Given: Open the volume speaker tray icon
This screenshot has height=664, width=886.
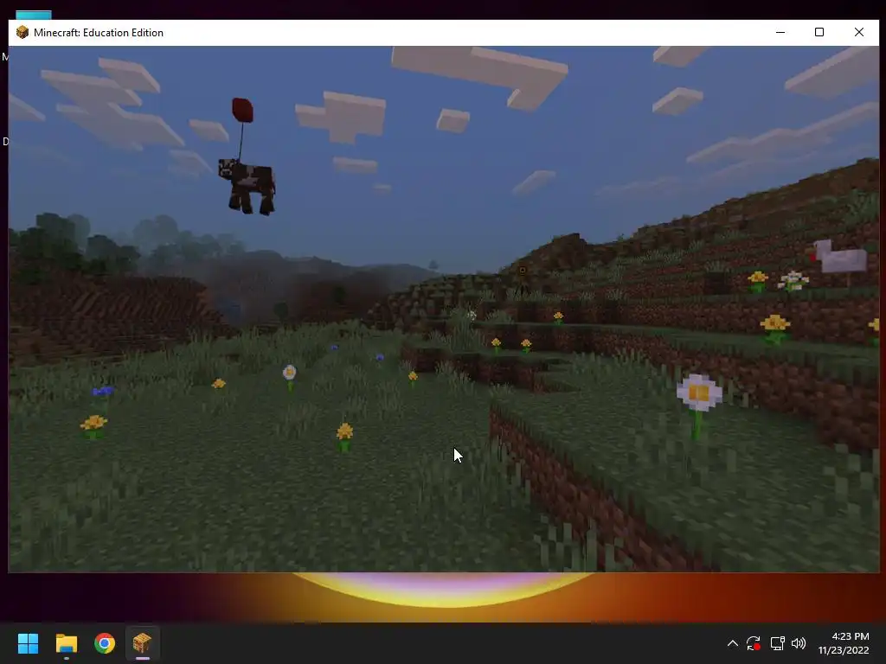Looking at the screenshot, I should (x=799, y=643).
